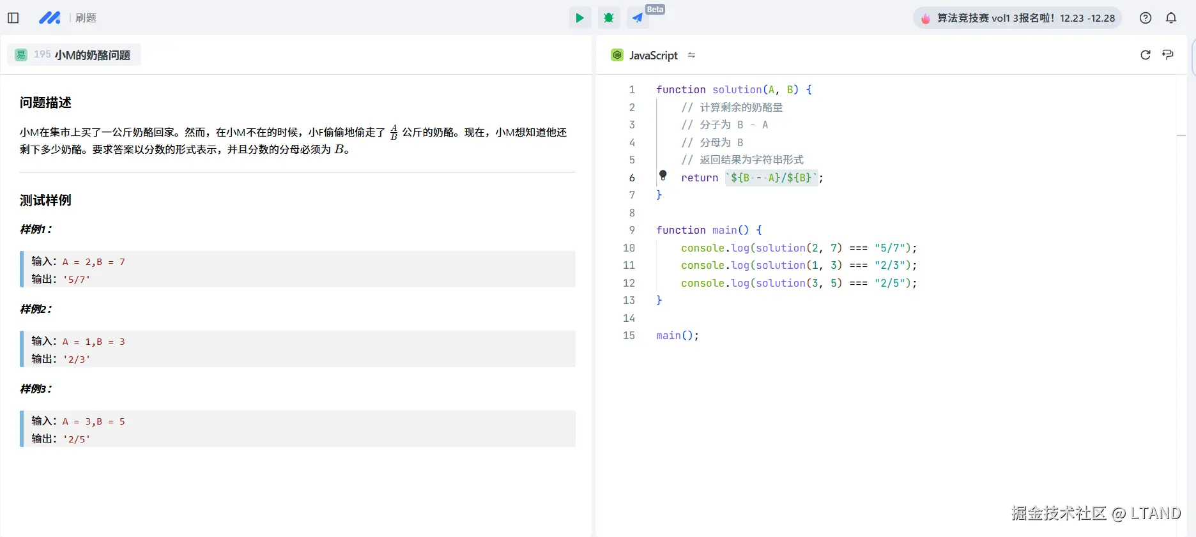Image resolution: width=1196 pixels, height=537 pixels.
Task: Submit solution with paper plane icon
Action: [x=638, y=18]
